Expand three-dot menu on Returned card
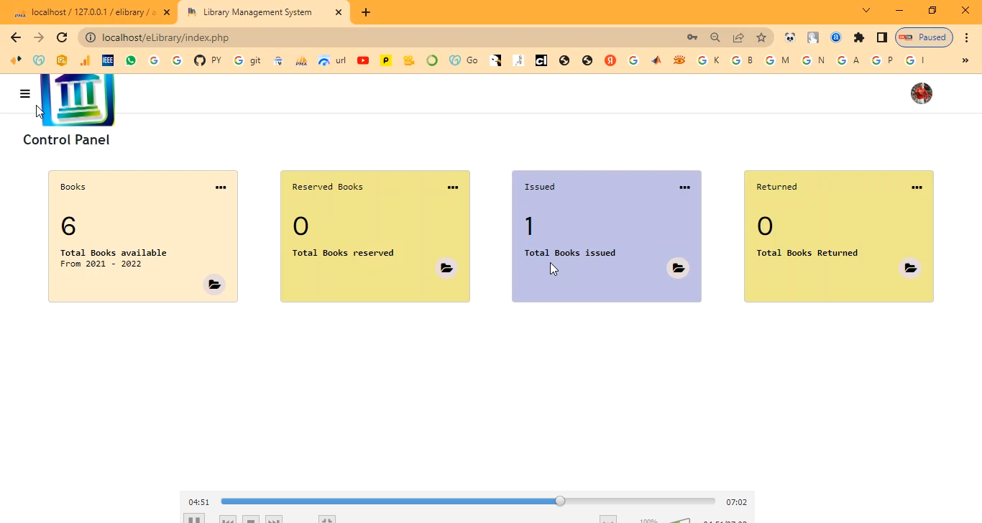The height and width of the screenshot is (523, 982). click(x=917, y=188)
